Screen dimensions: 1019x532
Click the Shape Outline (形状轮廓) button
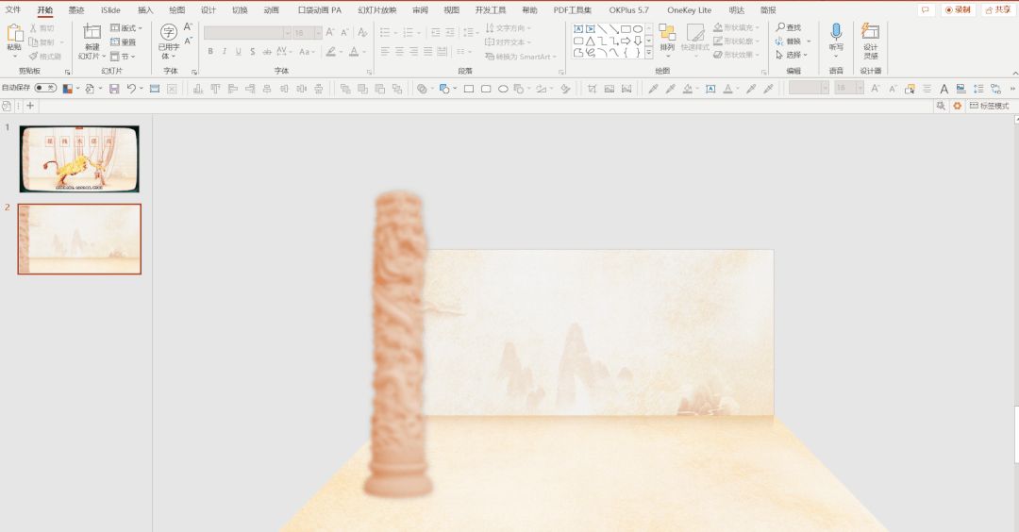(x=735, y=41)
